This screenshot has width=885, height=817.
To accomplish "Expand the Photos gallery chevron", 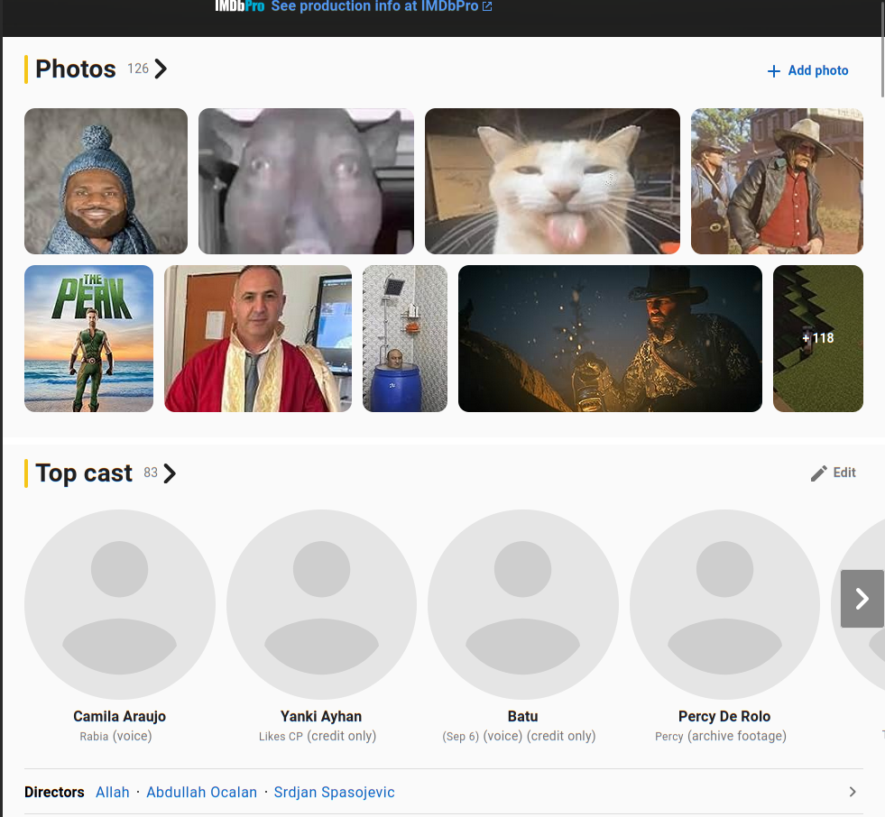I will pyautogui.click(x=161, y=69).
